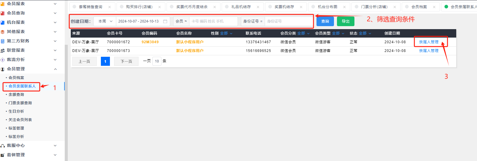The image size is (477, 161).
Task: Click phone number 15616696525
Action: click(258, 51)
